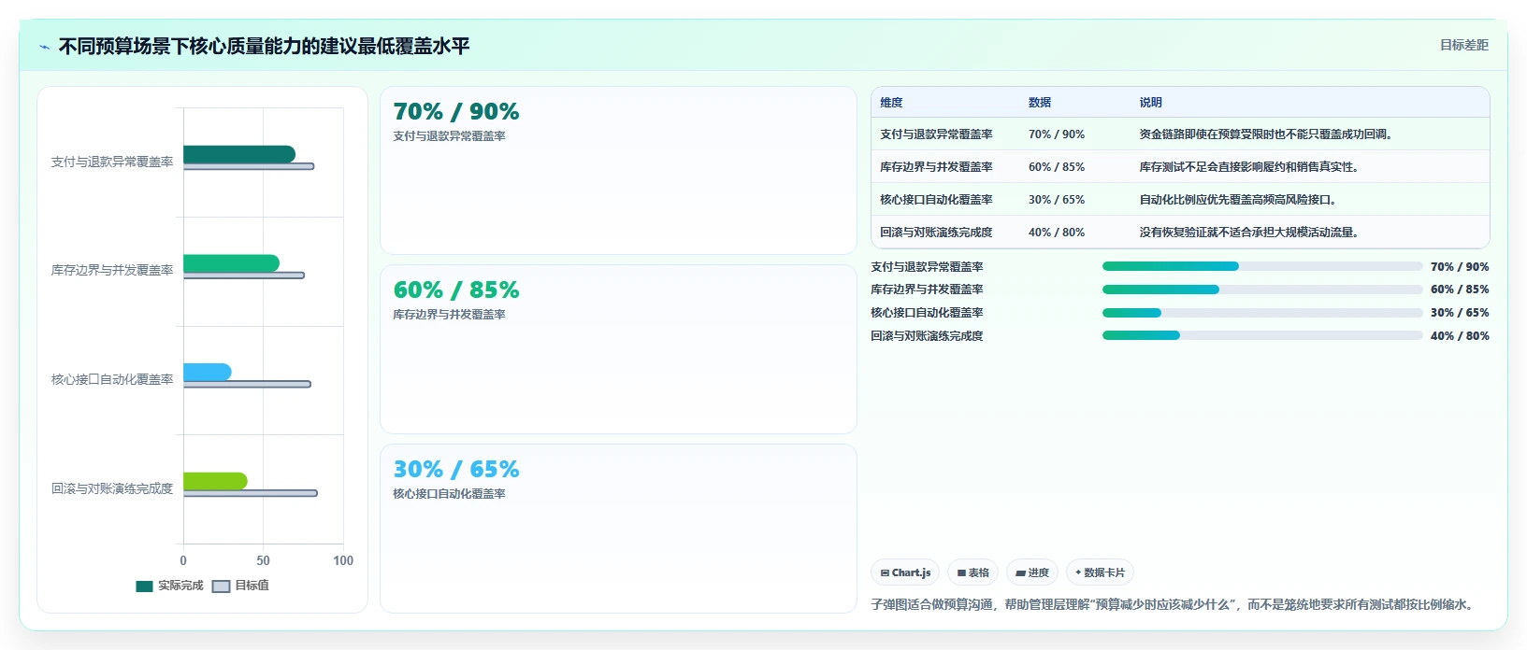Click the blue 核心接口自动化覆盖率 actual bar
1527x650 pixels.
point(207,373)
